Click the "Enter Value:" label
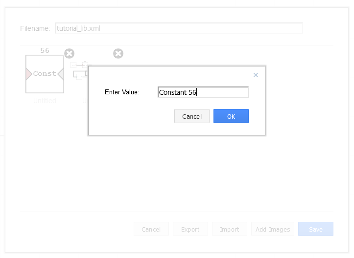Screen dimensions: 354x258 122,92
